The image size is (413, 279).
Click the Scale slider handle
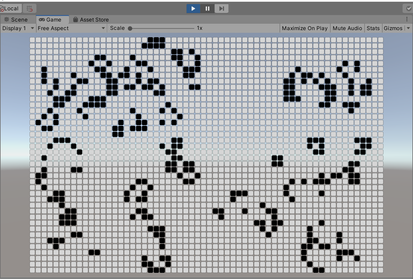coord(130,28)
